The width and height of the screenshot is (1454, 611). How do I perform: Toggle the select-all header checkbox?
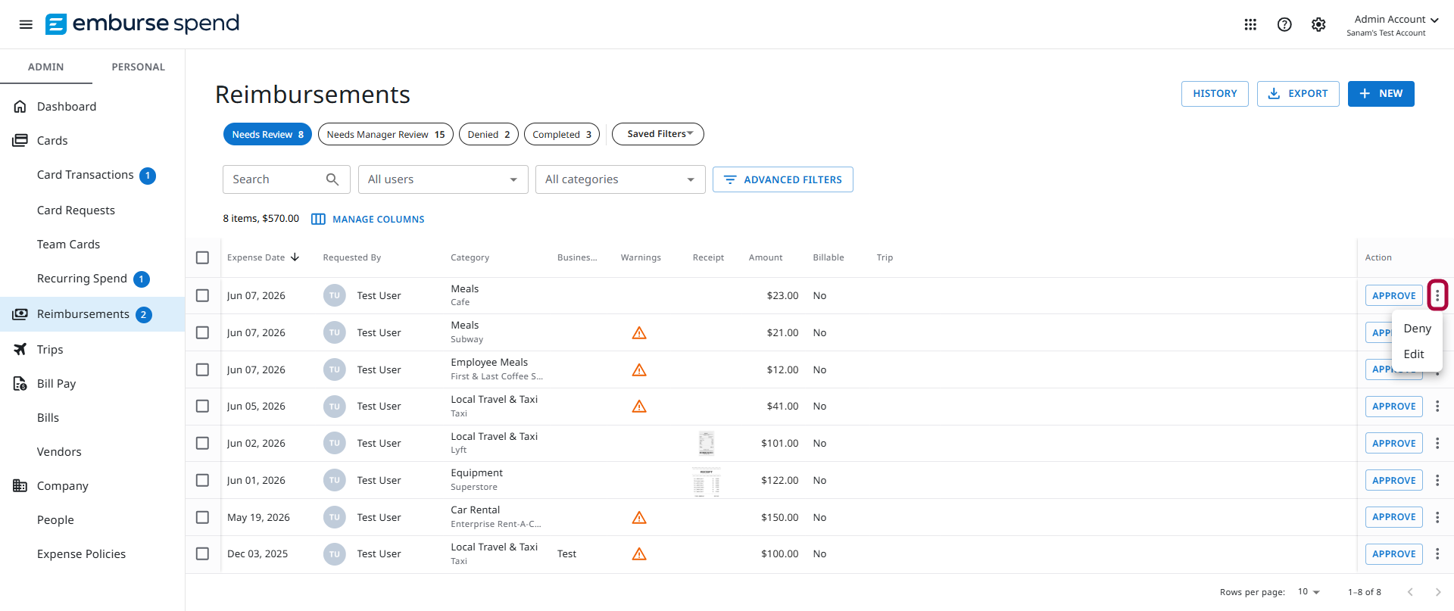[x=202, y=257]
